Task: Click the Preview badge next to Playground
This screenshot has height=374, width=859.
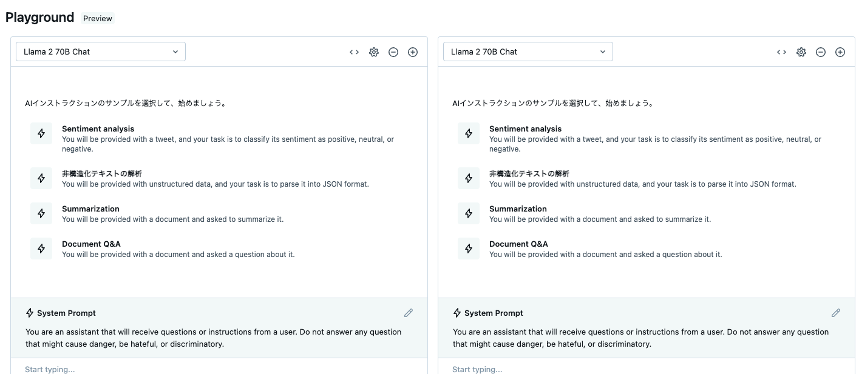Action: 97,18
